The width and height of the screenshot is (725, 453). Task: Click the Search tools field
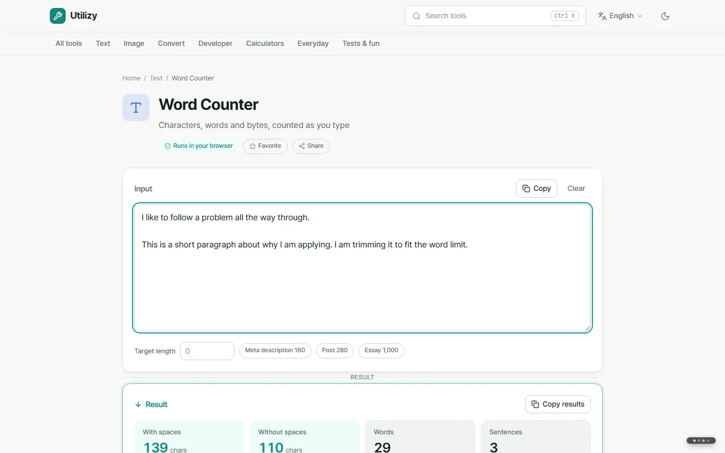click(496, 16)
